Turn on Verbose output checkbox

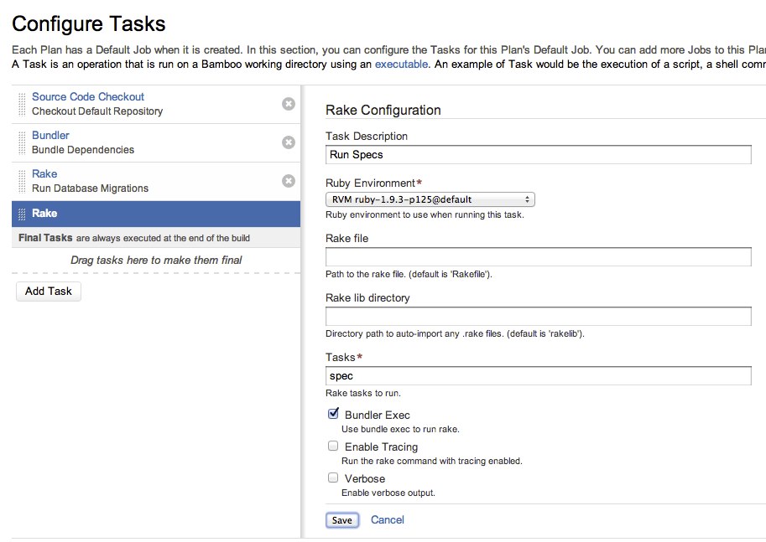pos(333,477)
